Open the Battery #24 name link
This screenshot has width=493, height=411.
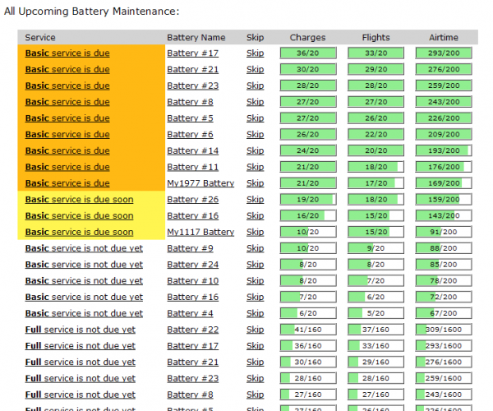pos(193,265)
